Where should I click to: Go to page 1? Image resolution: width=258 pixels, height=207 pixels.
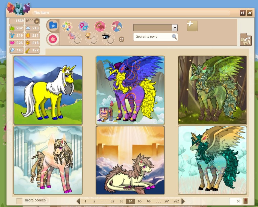[x=85, y=201]
